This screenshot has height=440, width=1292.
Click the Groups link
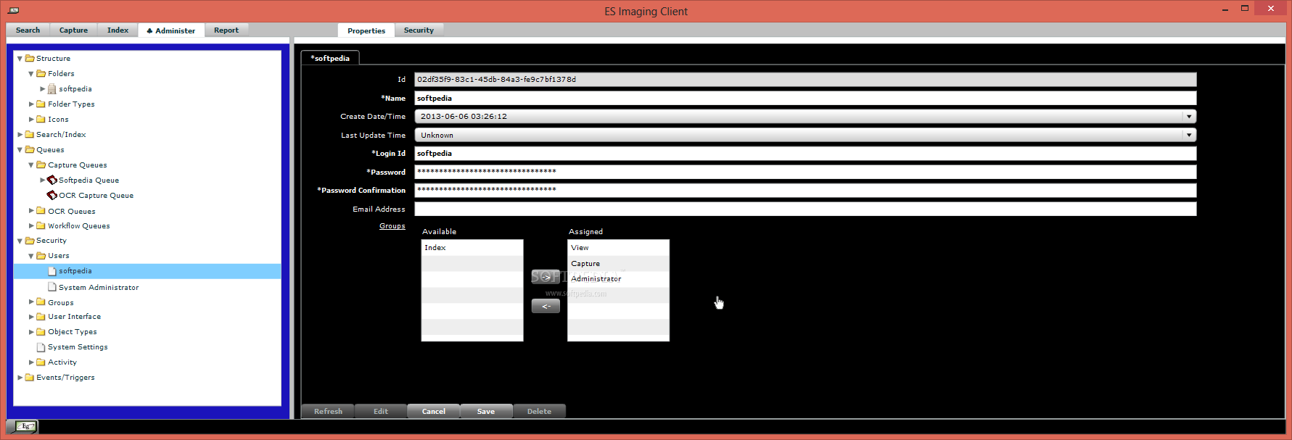pyautogui.click(x=392, y=226)
